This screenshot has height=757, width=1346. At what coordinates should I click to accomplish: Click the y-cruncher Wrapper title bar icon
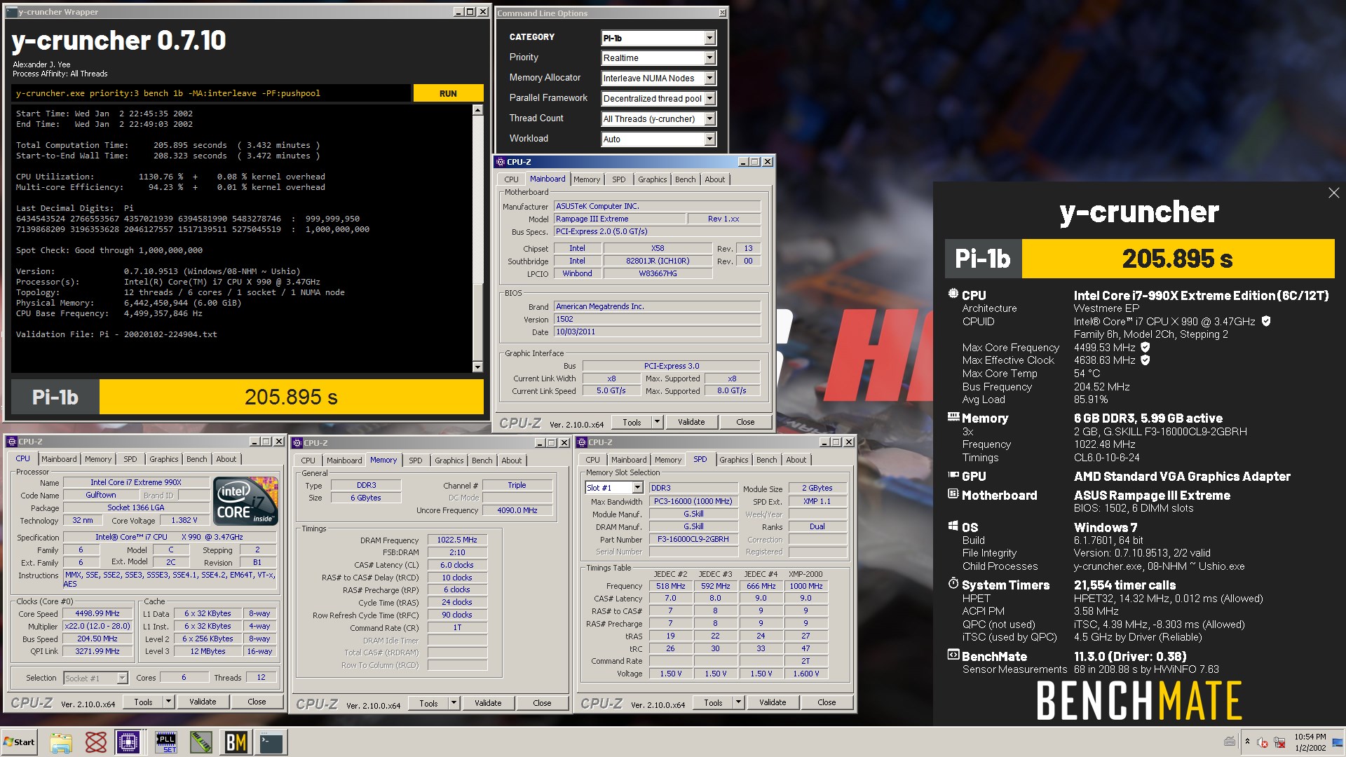tap(11, 12)
